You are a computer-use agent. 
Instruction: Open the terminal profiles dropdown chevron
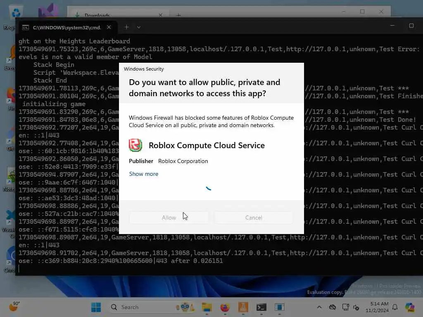click(139, 27)
